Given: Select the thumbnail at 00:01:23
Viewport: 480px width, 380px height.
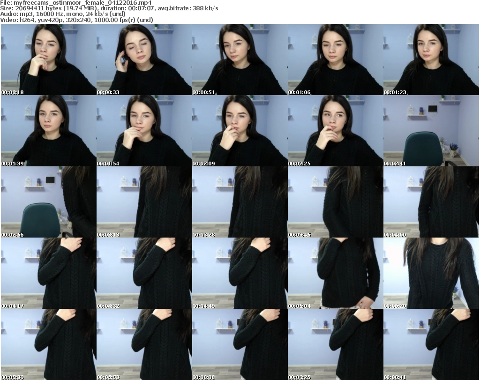Looking at the screenshot, I should click(431, 60).
